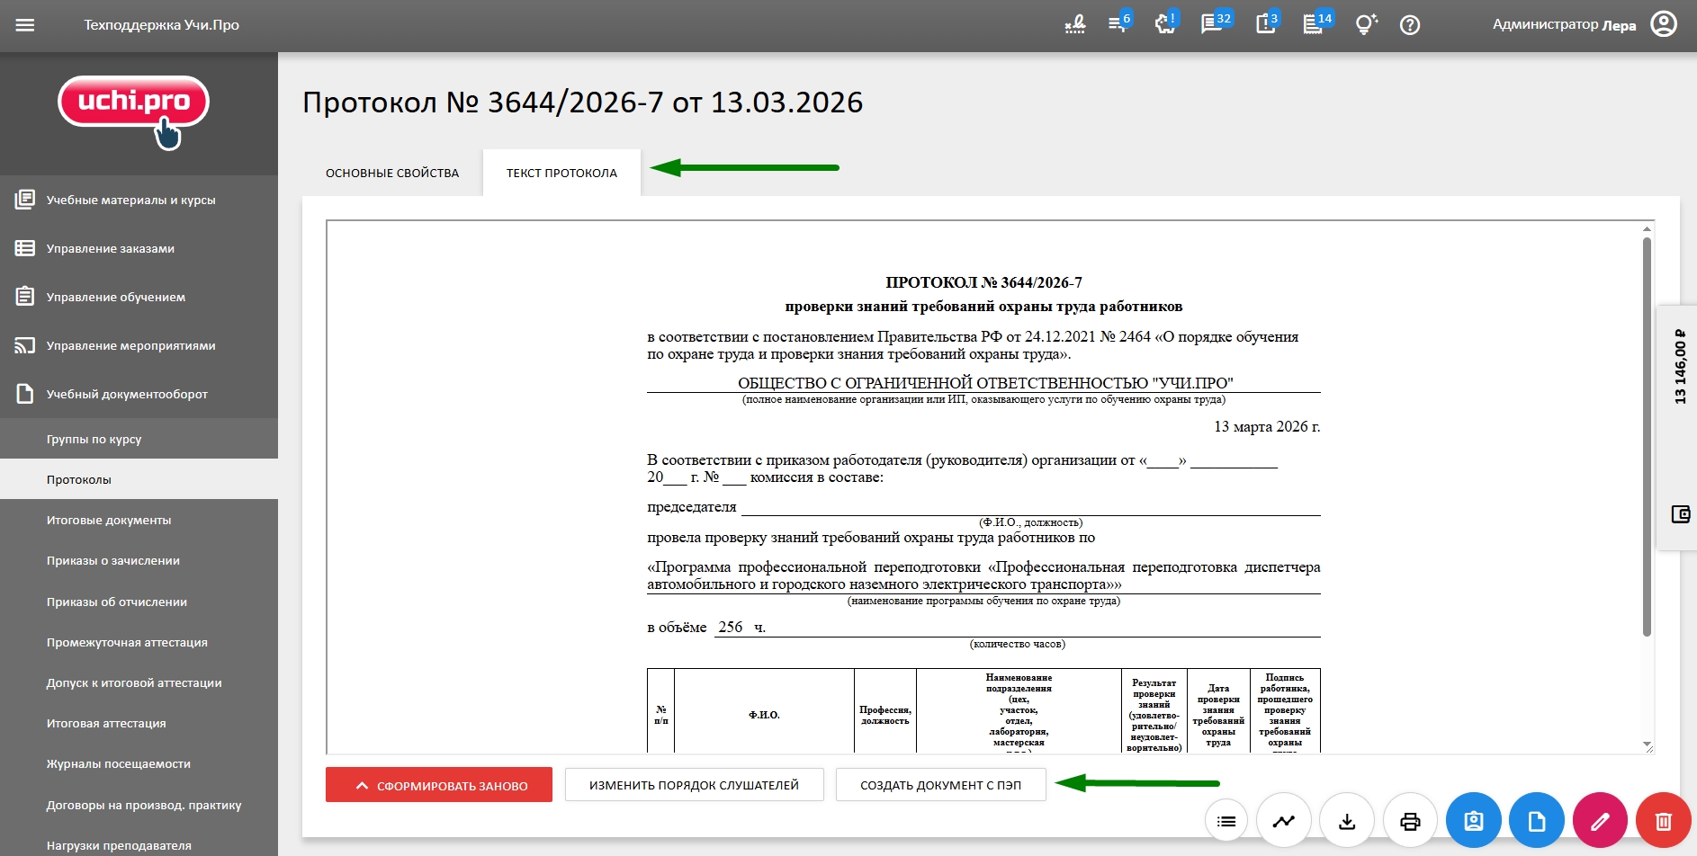Screen dimensions: 1697x856
Task: Open the help question mark icon
Action: pos(1410,25)
